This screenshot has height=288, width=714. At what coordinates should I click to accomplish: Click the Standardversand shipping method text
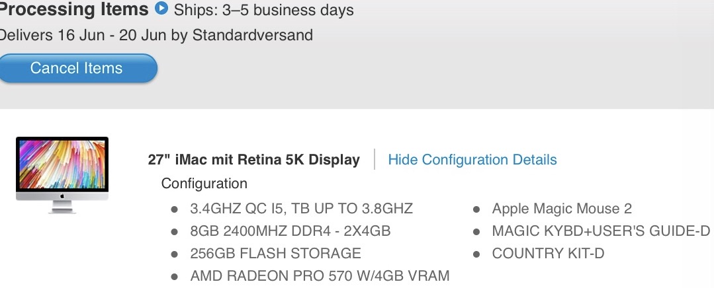click(253, 36)
